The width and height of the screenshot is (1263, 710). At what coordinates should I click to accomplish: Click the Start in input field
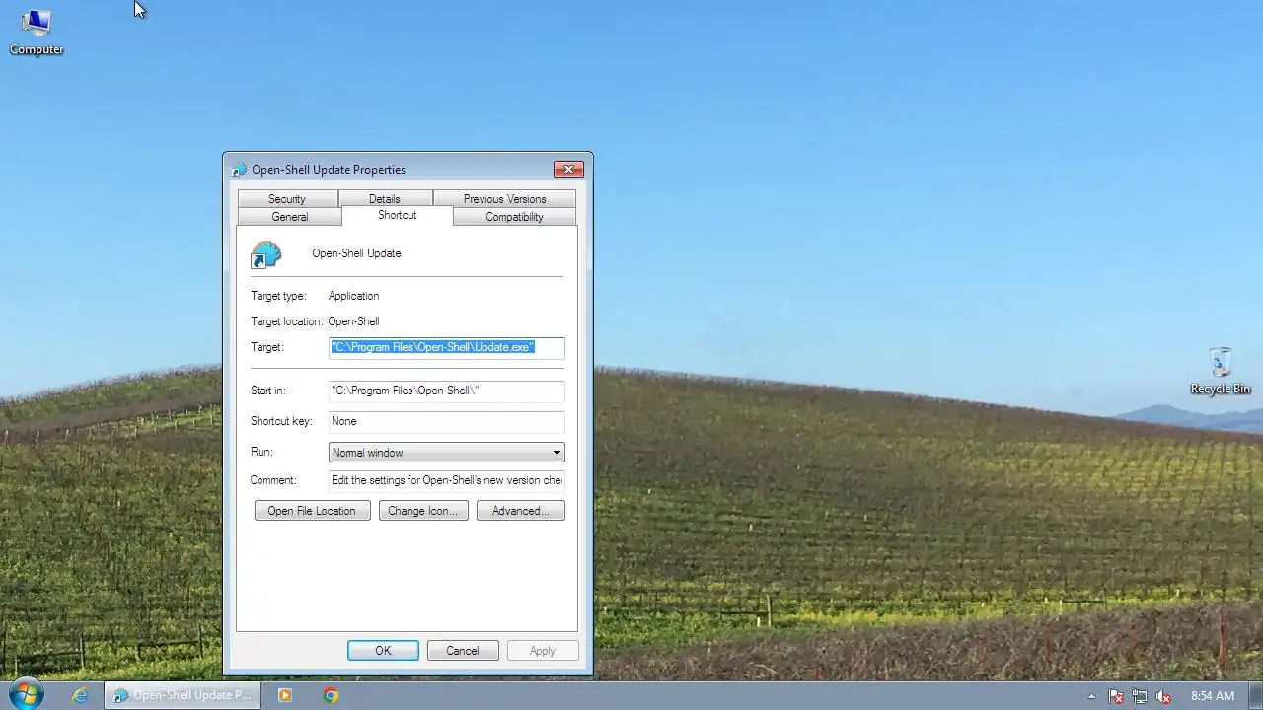pyautogui.click(x=447, y=390)
